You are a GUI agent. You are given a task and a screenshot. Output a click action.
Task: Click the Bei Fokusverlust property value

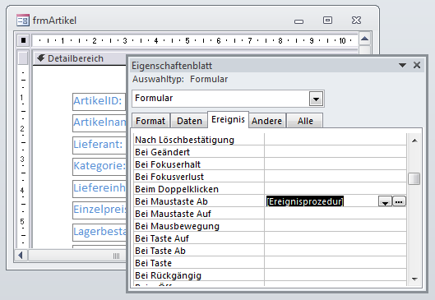[x=336, y=177]
